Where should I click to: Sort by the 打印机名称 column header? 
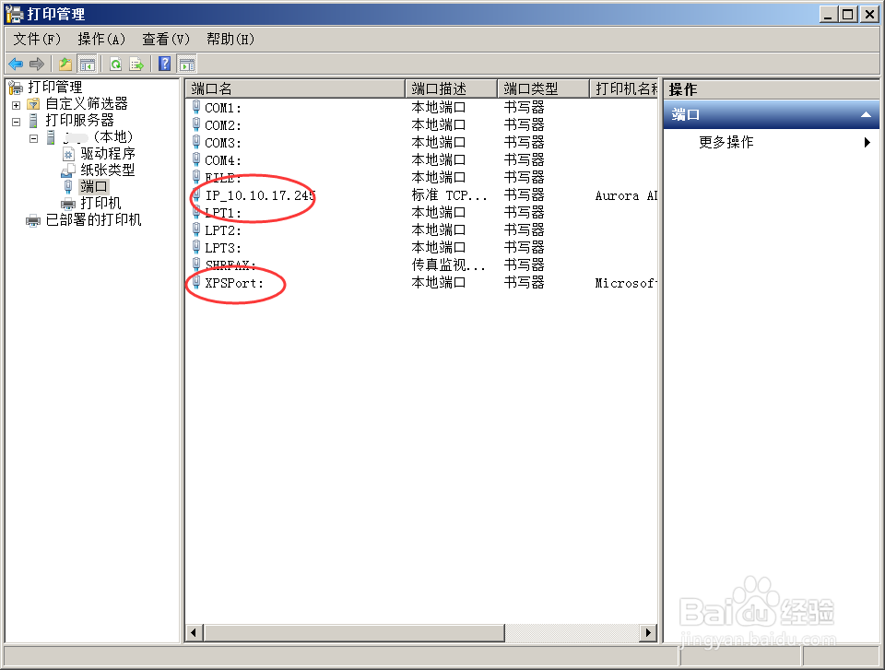pos(624,88)
